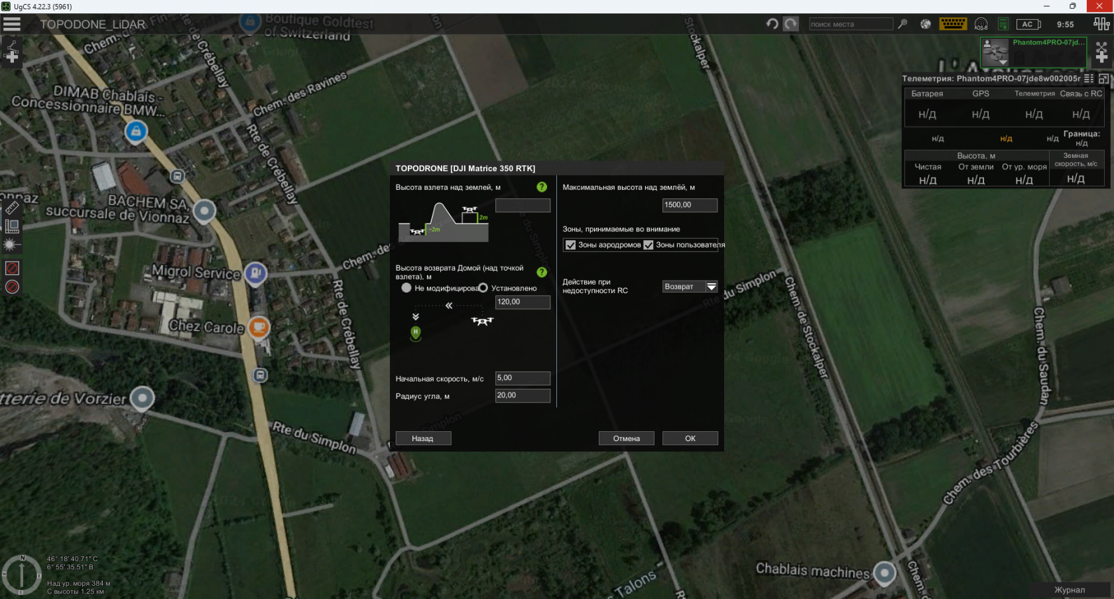Click the BACHEM SA map marker

pos(204,211)
